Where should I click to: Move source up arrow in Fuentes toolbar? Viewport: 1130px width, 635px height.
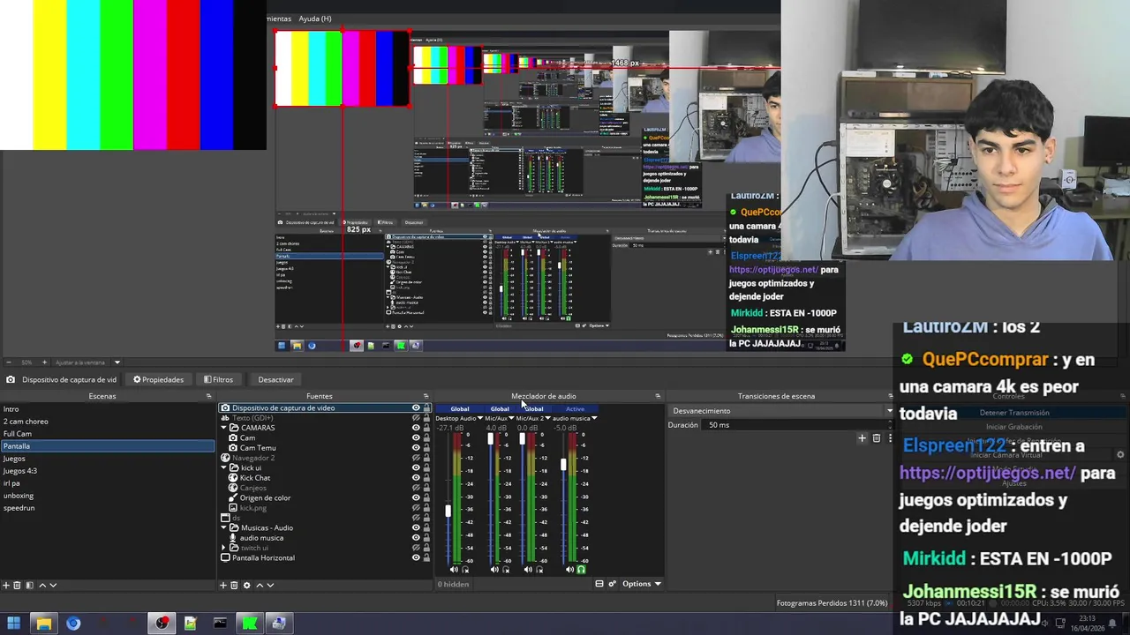(260, 585)
